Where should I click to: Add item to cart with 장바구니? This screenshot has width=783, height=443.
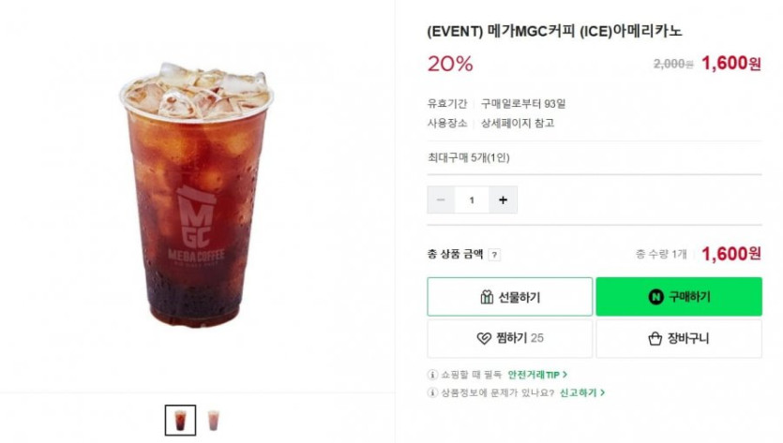click(x=679, y=338)
